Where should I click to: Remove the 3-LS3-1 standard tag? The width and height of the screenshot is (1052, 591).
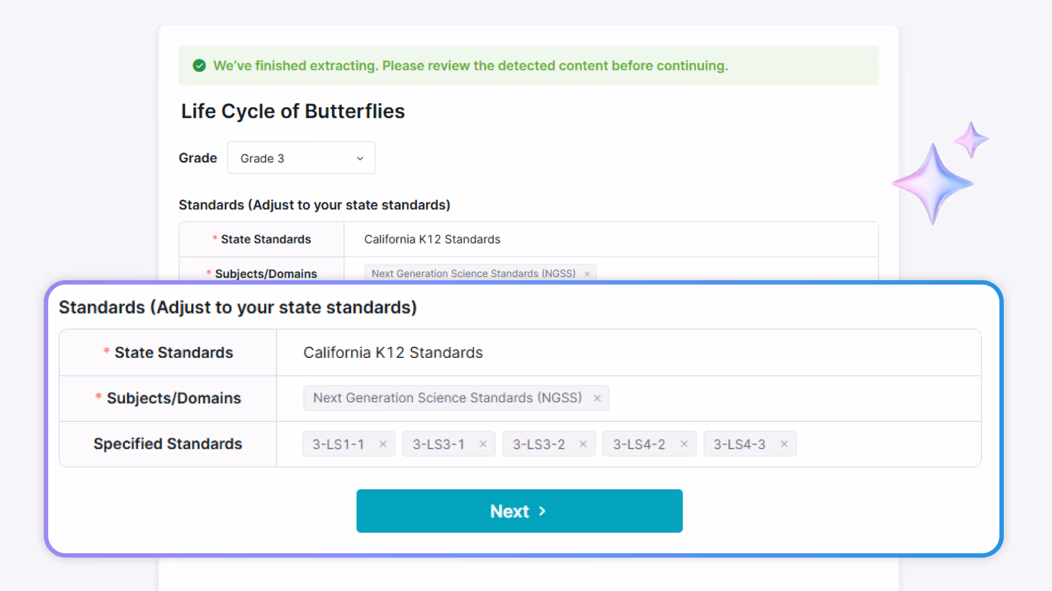coord(483,444)
